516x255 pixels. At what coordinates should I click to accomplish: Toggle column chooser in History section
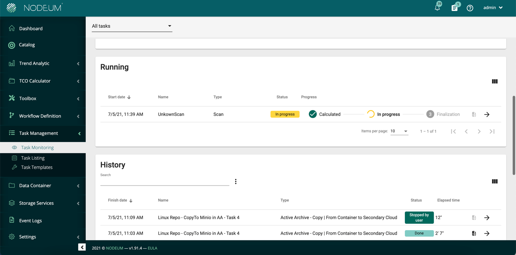coord(495,181)
